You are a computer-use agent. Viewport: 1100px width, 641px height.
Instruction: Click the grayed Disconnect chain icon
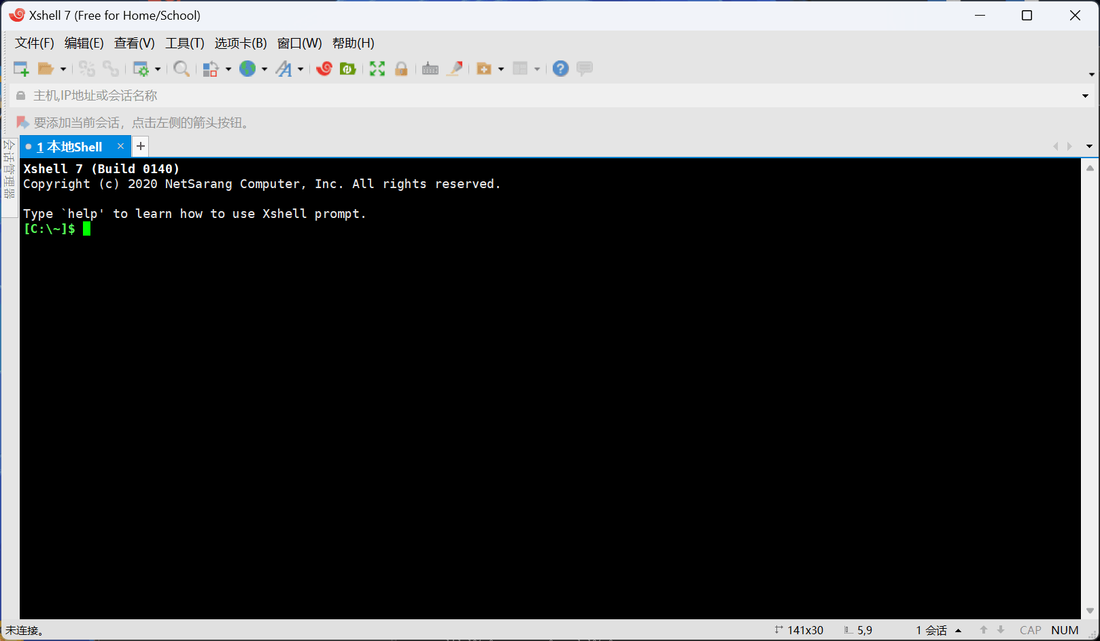pyautogui.click(x=111, y=69)
